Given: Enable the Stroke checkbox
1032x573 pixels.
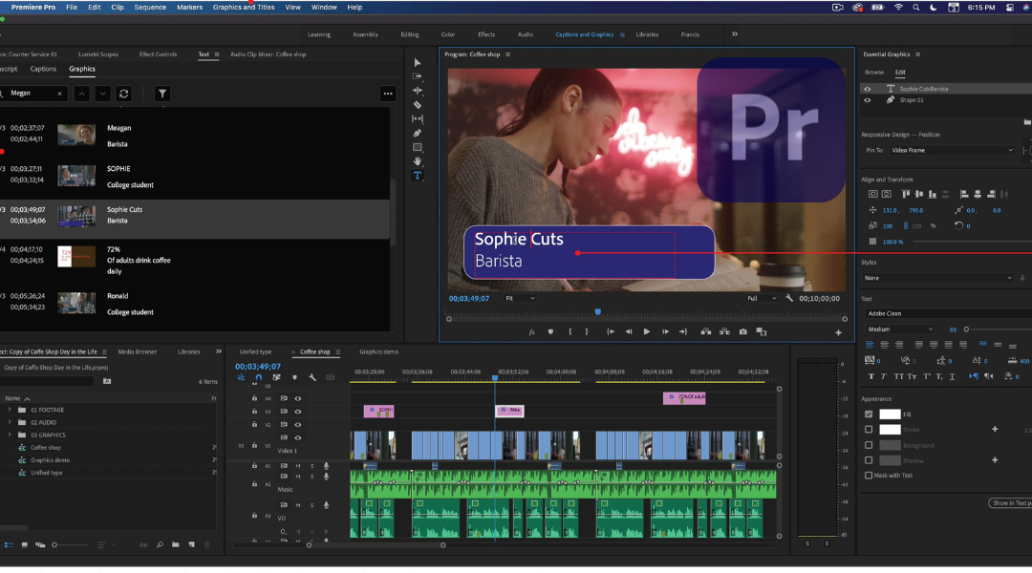Looking at the screenshot, I should pos(869,430).
